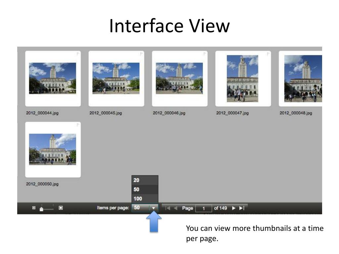The image size is (339, 254).
Task: Click the file name 2012_000047.jpg
Action: (232, 113)
